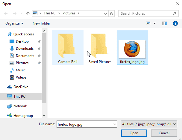This screenshot has width=182, height=140.
Task: Select OneDrive in the navigation pane
Action: (21, 87)
